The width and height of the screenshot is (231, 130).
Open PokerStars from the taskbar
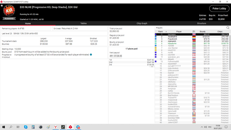[x=70, y=127]
